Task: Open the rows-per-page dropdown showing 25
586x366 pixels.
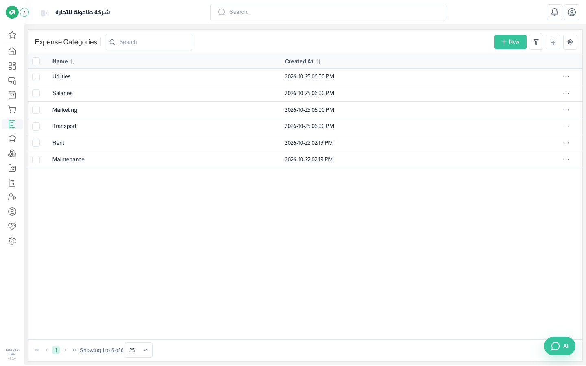Action: [x=139, y=350]
